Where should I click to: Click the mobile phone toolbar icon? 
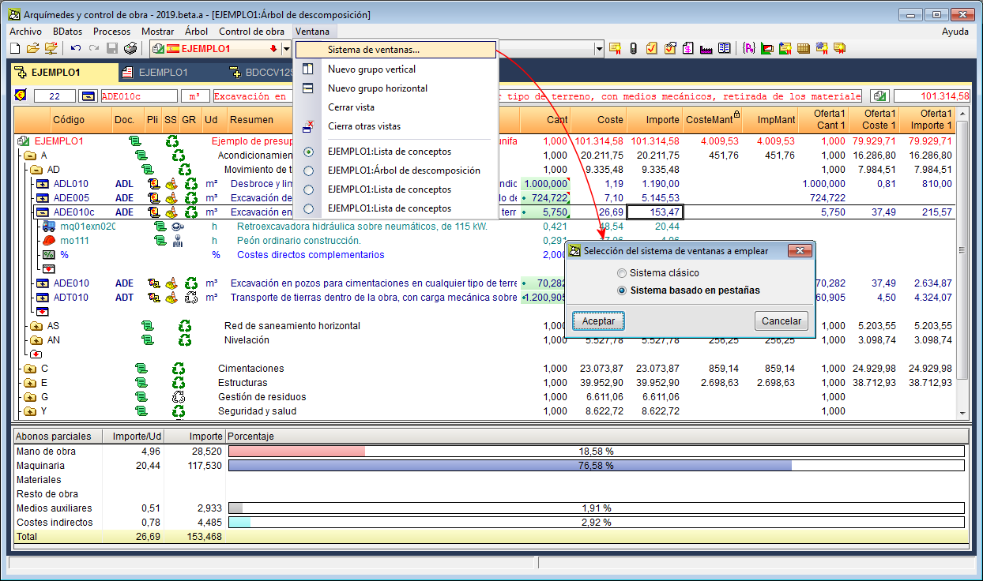click(x=633, y=49)
